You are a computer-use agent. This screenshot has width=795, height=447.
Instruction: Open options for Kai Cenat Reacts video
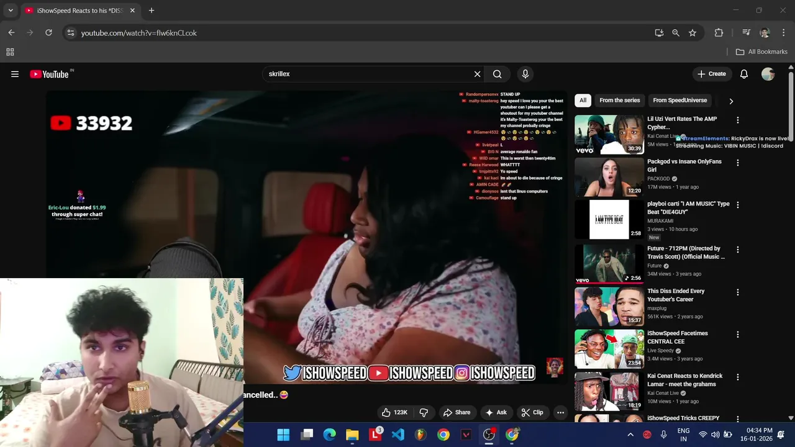pos(738,377)
